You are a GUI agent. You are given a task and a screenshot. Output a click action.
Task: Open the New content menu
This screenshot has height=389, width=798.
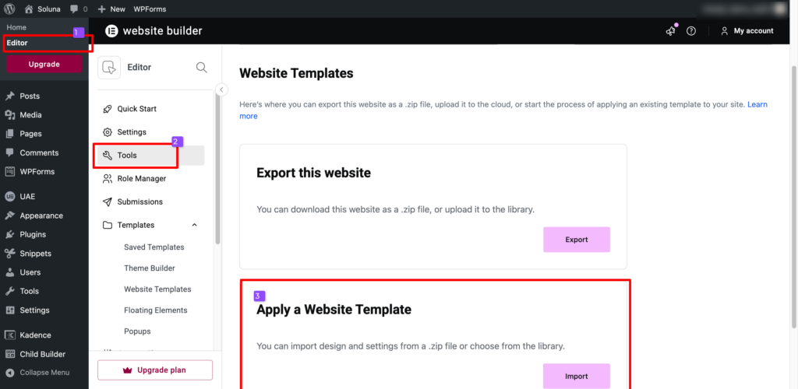click(x=111, y=9)
